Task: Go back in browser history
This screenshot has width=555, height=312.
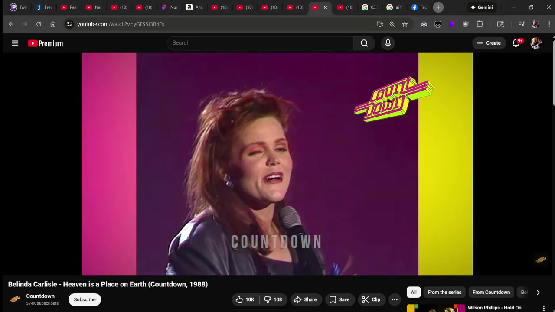Action: coord(11,24)
